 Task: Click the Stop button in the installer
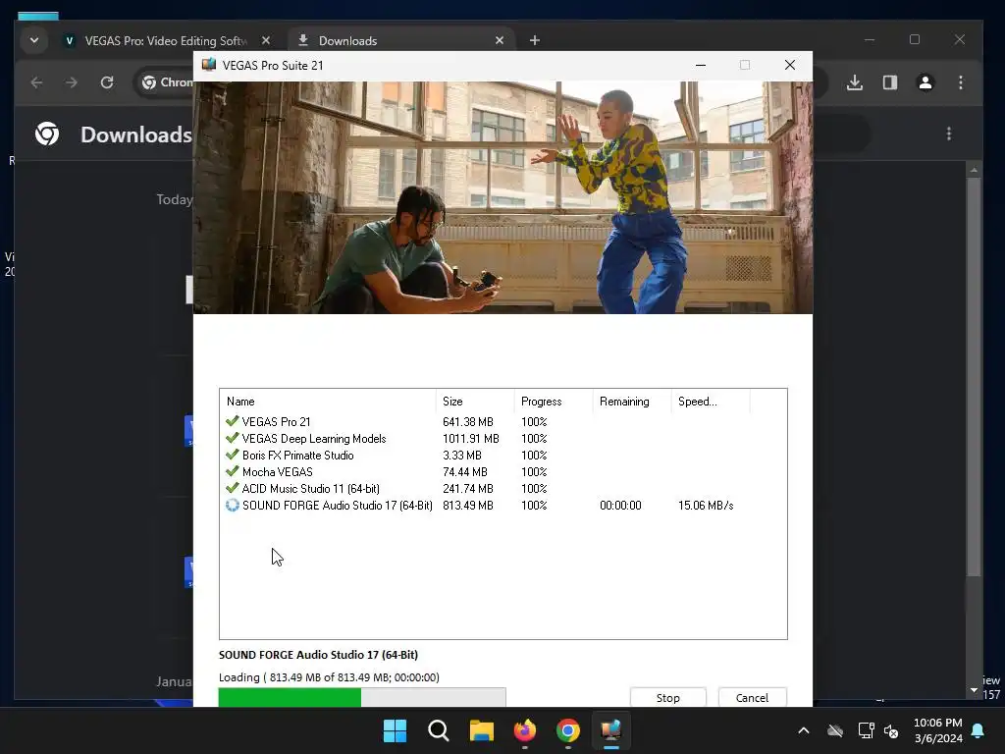[x=667, y=698]
